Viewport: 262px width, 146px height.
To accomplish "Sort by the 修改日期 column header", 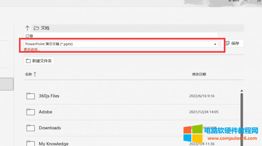I will [199, 74].
